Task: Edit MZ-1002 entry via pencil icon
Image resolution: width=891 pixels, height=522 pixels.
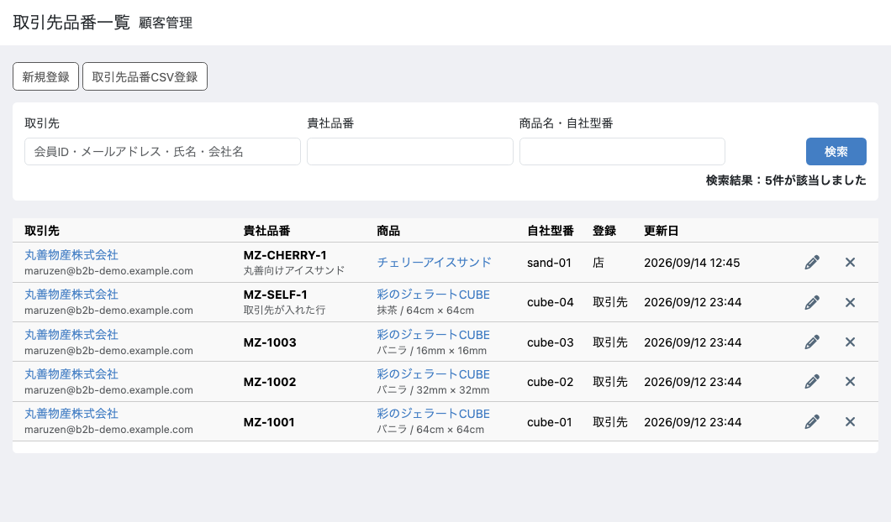Action: click(x=812, y=381)
